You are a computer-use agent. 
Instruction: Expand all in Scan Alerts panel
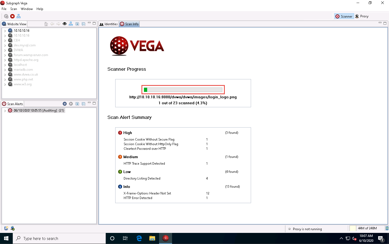coord(77,104)
